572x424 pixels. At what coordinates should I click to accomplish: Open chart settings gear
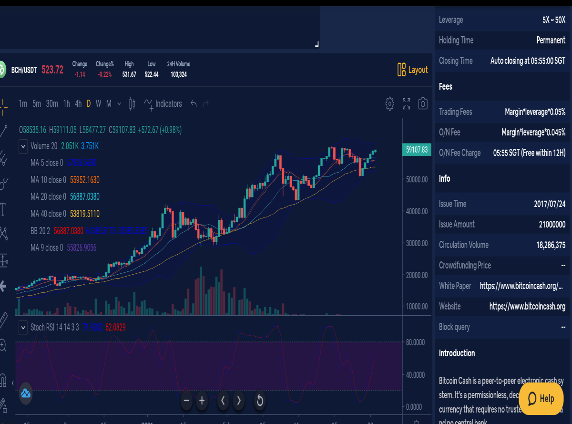click(x=390, y=103)
